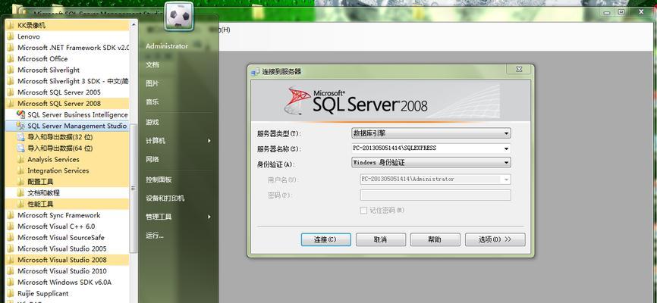Viewport: 657px width, 303px height.
Task: Click 导入和导出数据(64 位) icon
Action: pyautogui.click(x=20, y=148)
